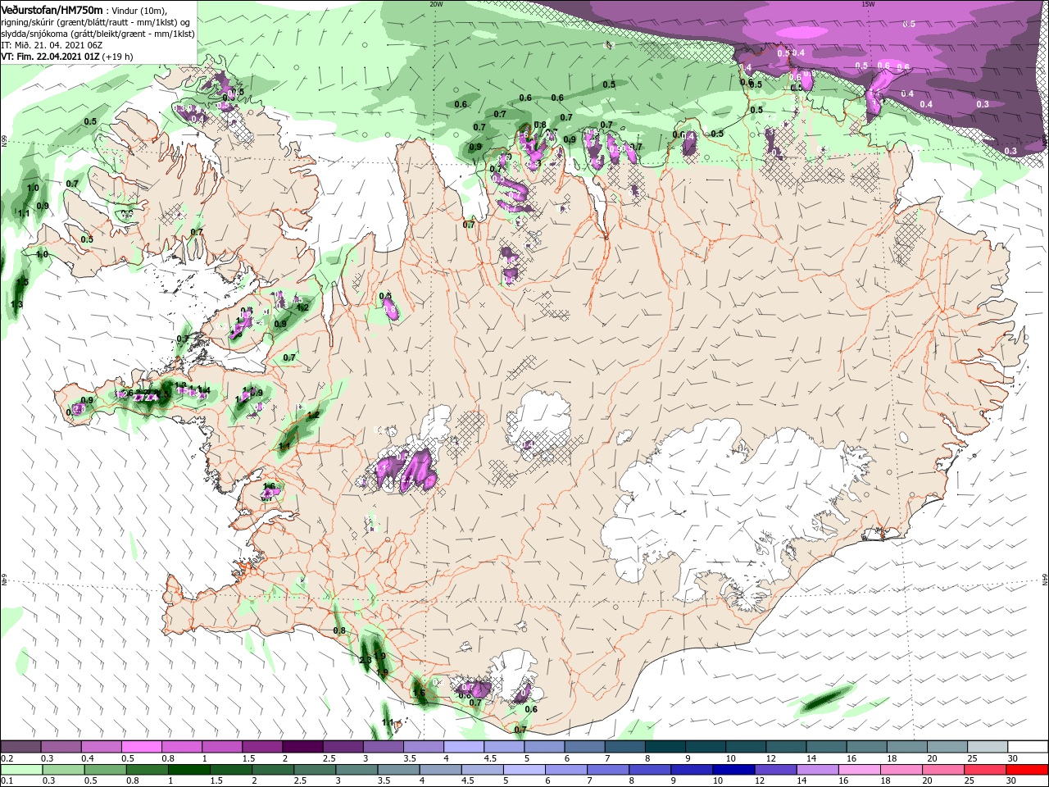Select the 0.1–0.3 light green rain swatch
The width and height of the screenshot is (1049, 787).
(x=21, y=770)
